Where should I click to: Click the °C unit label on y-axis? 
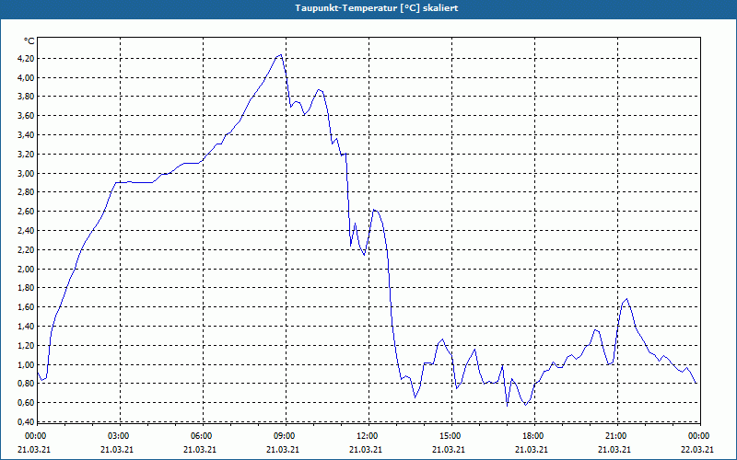[x=29, y=41]
